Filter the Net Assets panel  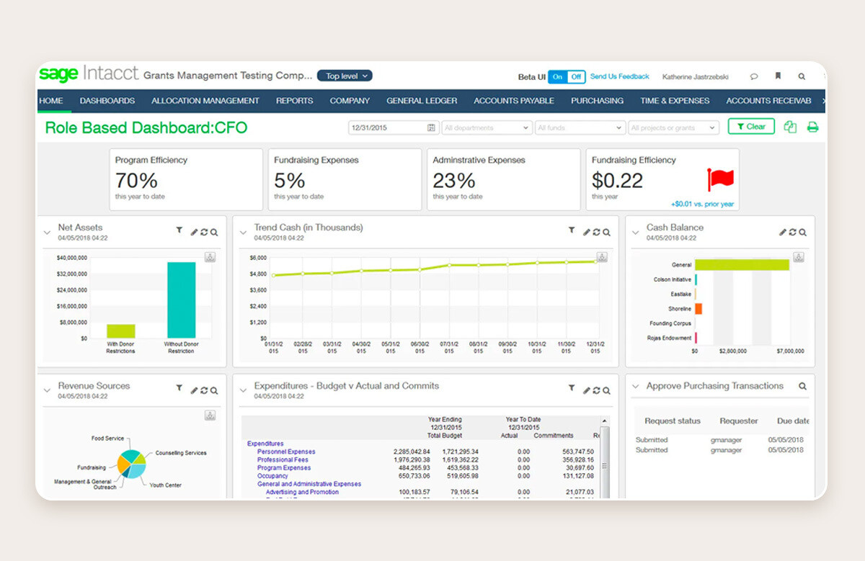point(179,230)
